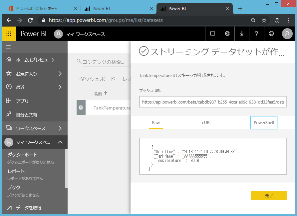Expand the workspaces (ワークスペース) chevron
Screen dimensions: 297x216
click(60, 128)
